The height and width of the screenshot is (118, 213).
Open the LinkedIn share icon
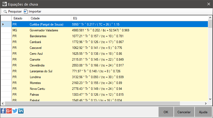[21, 111]
